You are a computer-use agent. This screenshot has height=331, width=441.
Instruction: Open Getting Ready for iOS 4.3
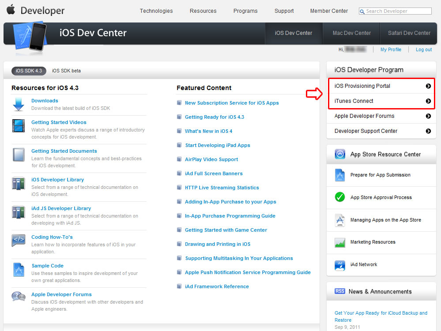pos(214,117)
